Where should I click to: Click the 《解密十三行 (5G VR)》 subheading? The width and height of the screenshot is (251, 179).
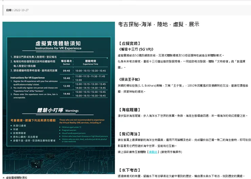click(136, 49)
